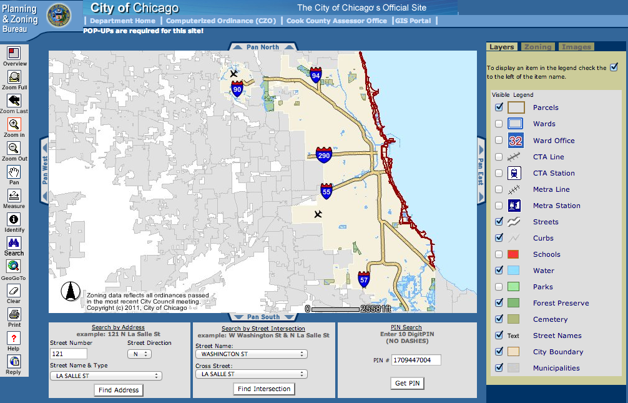
Task: Open the Overview map tool
Action: coord(14,53)
